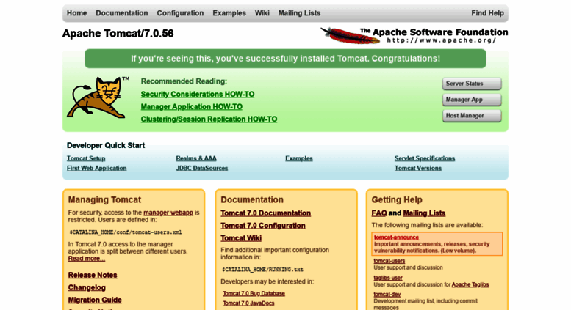Open JDBC DataSources link
The image size is (571, 310).
(202, 168)
